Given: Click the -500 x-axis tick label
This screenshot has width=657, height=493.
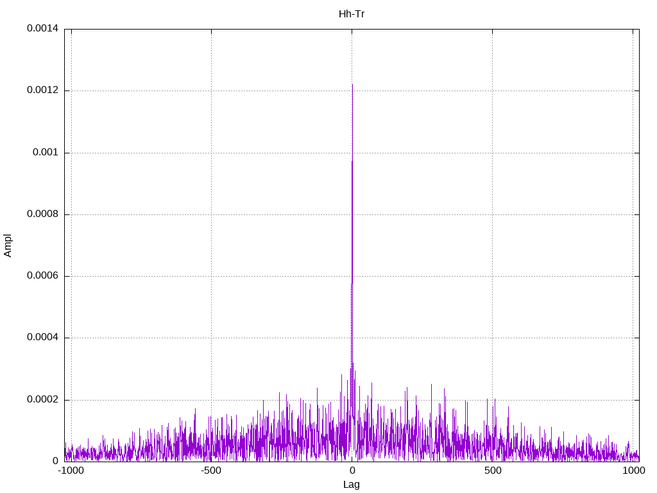Looking at the screenshot, I should [x=210, y=471].
